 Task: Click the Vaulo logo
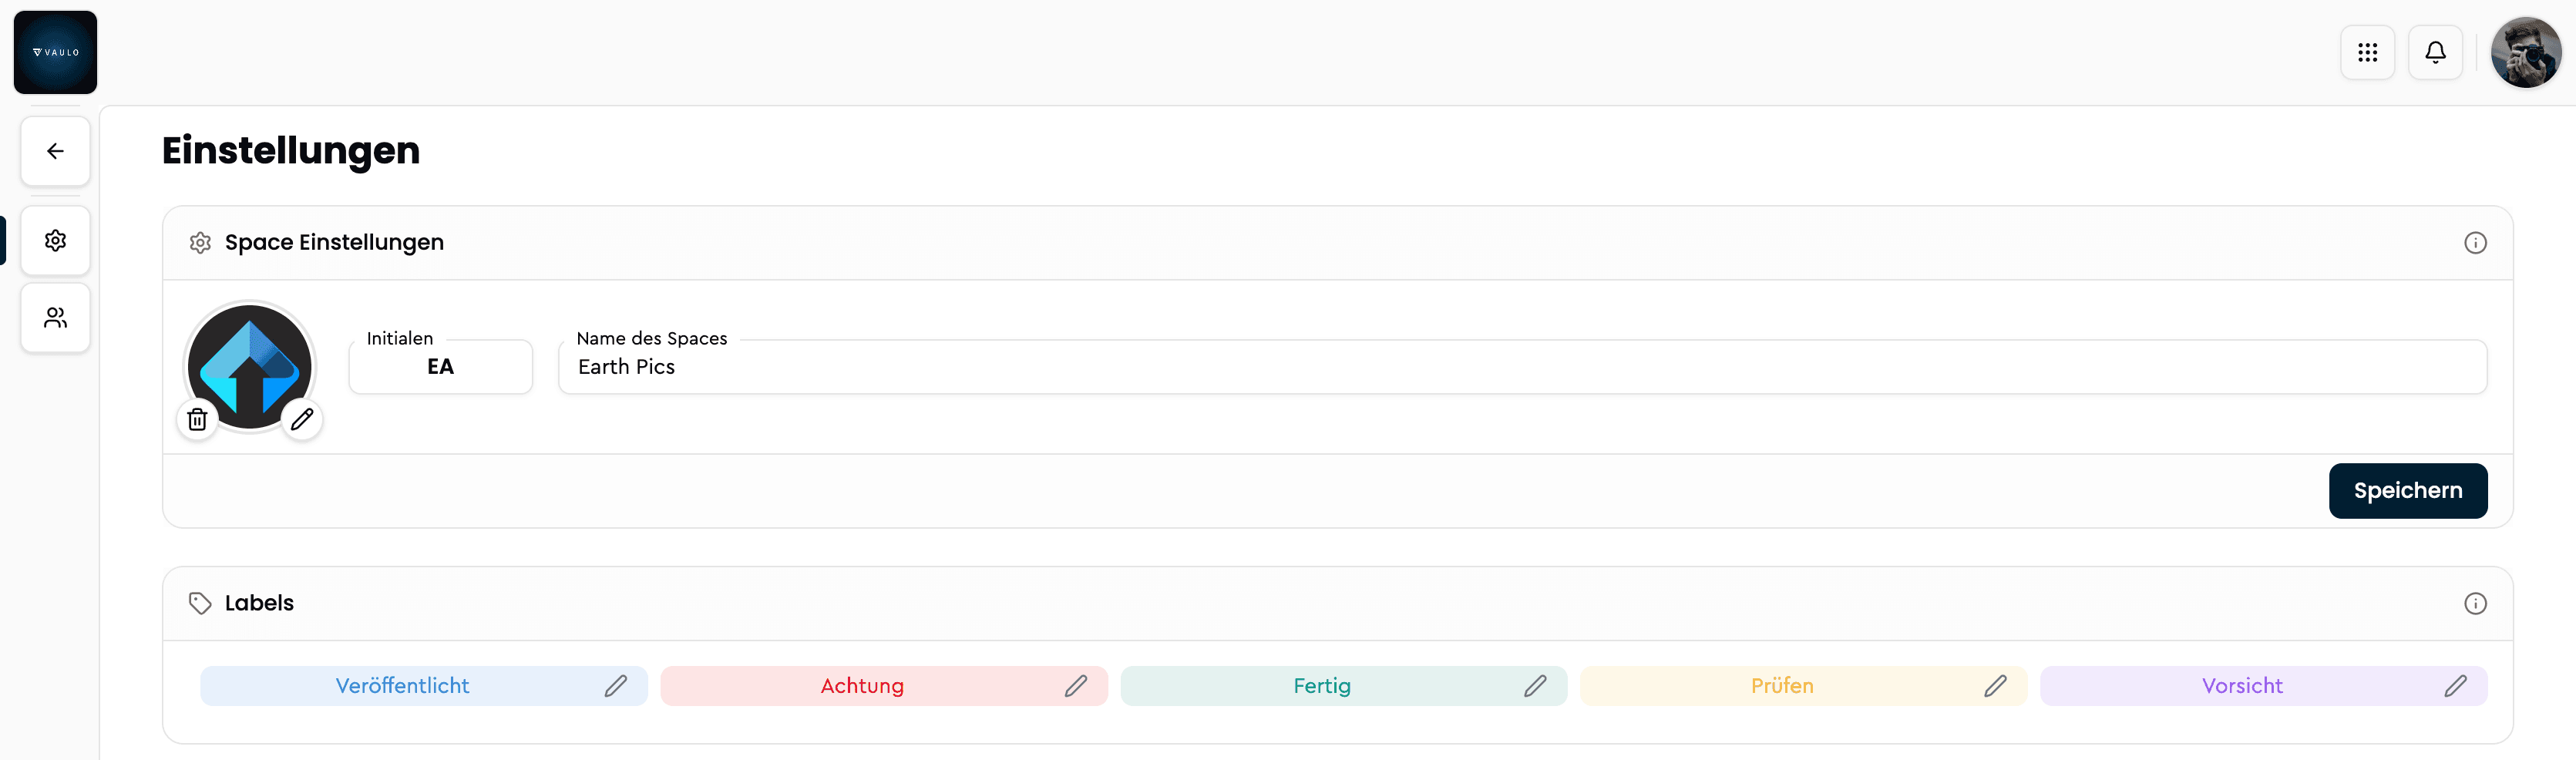point(55,52)
